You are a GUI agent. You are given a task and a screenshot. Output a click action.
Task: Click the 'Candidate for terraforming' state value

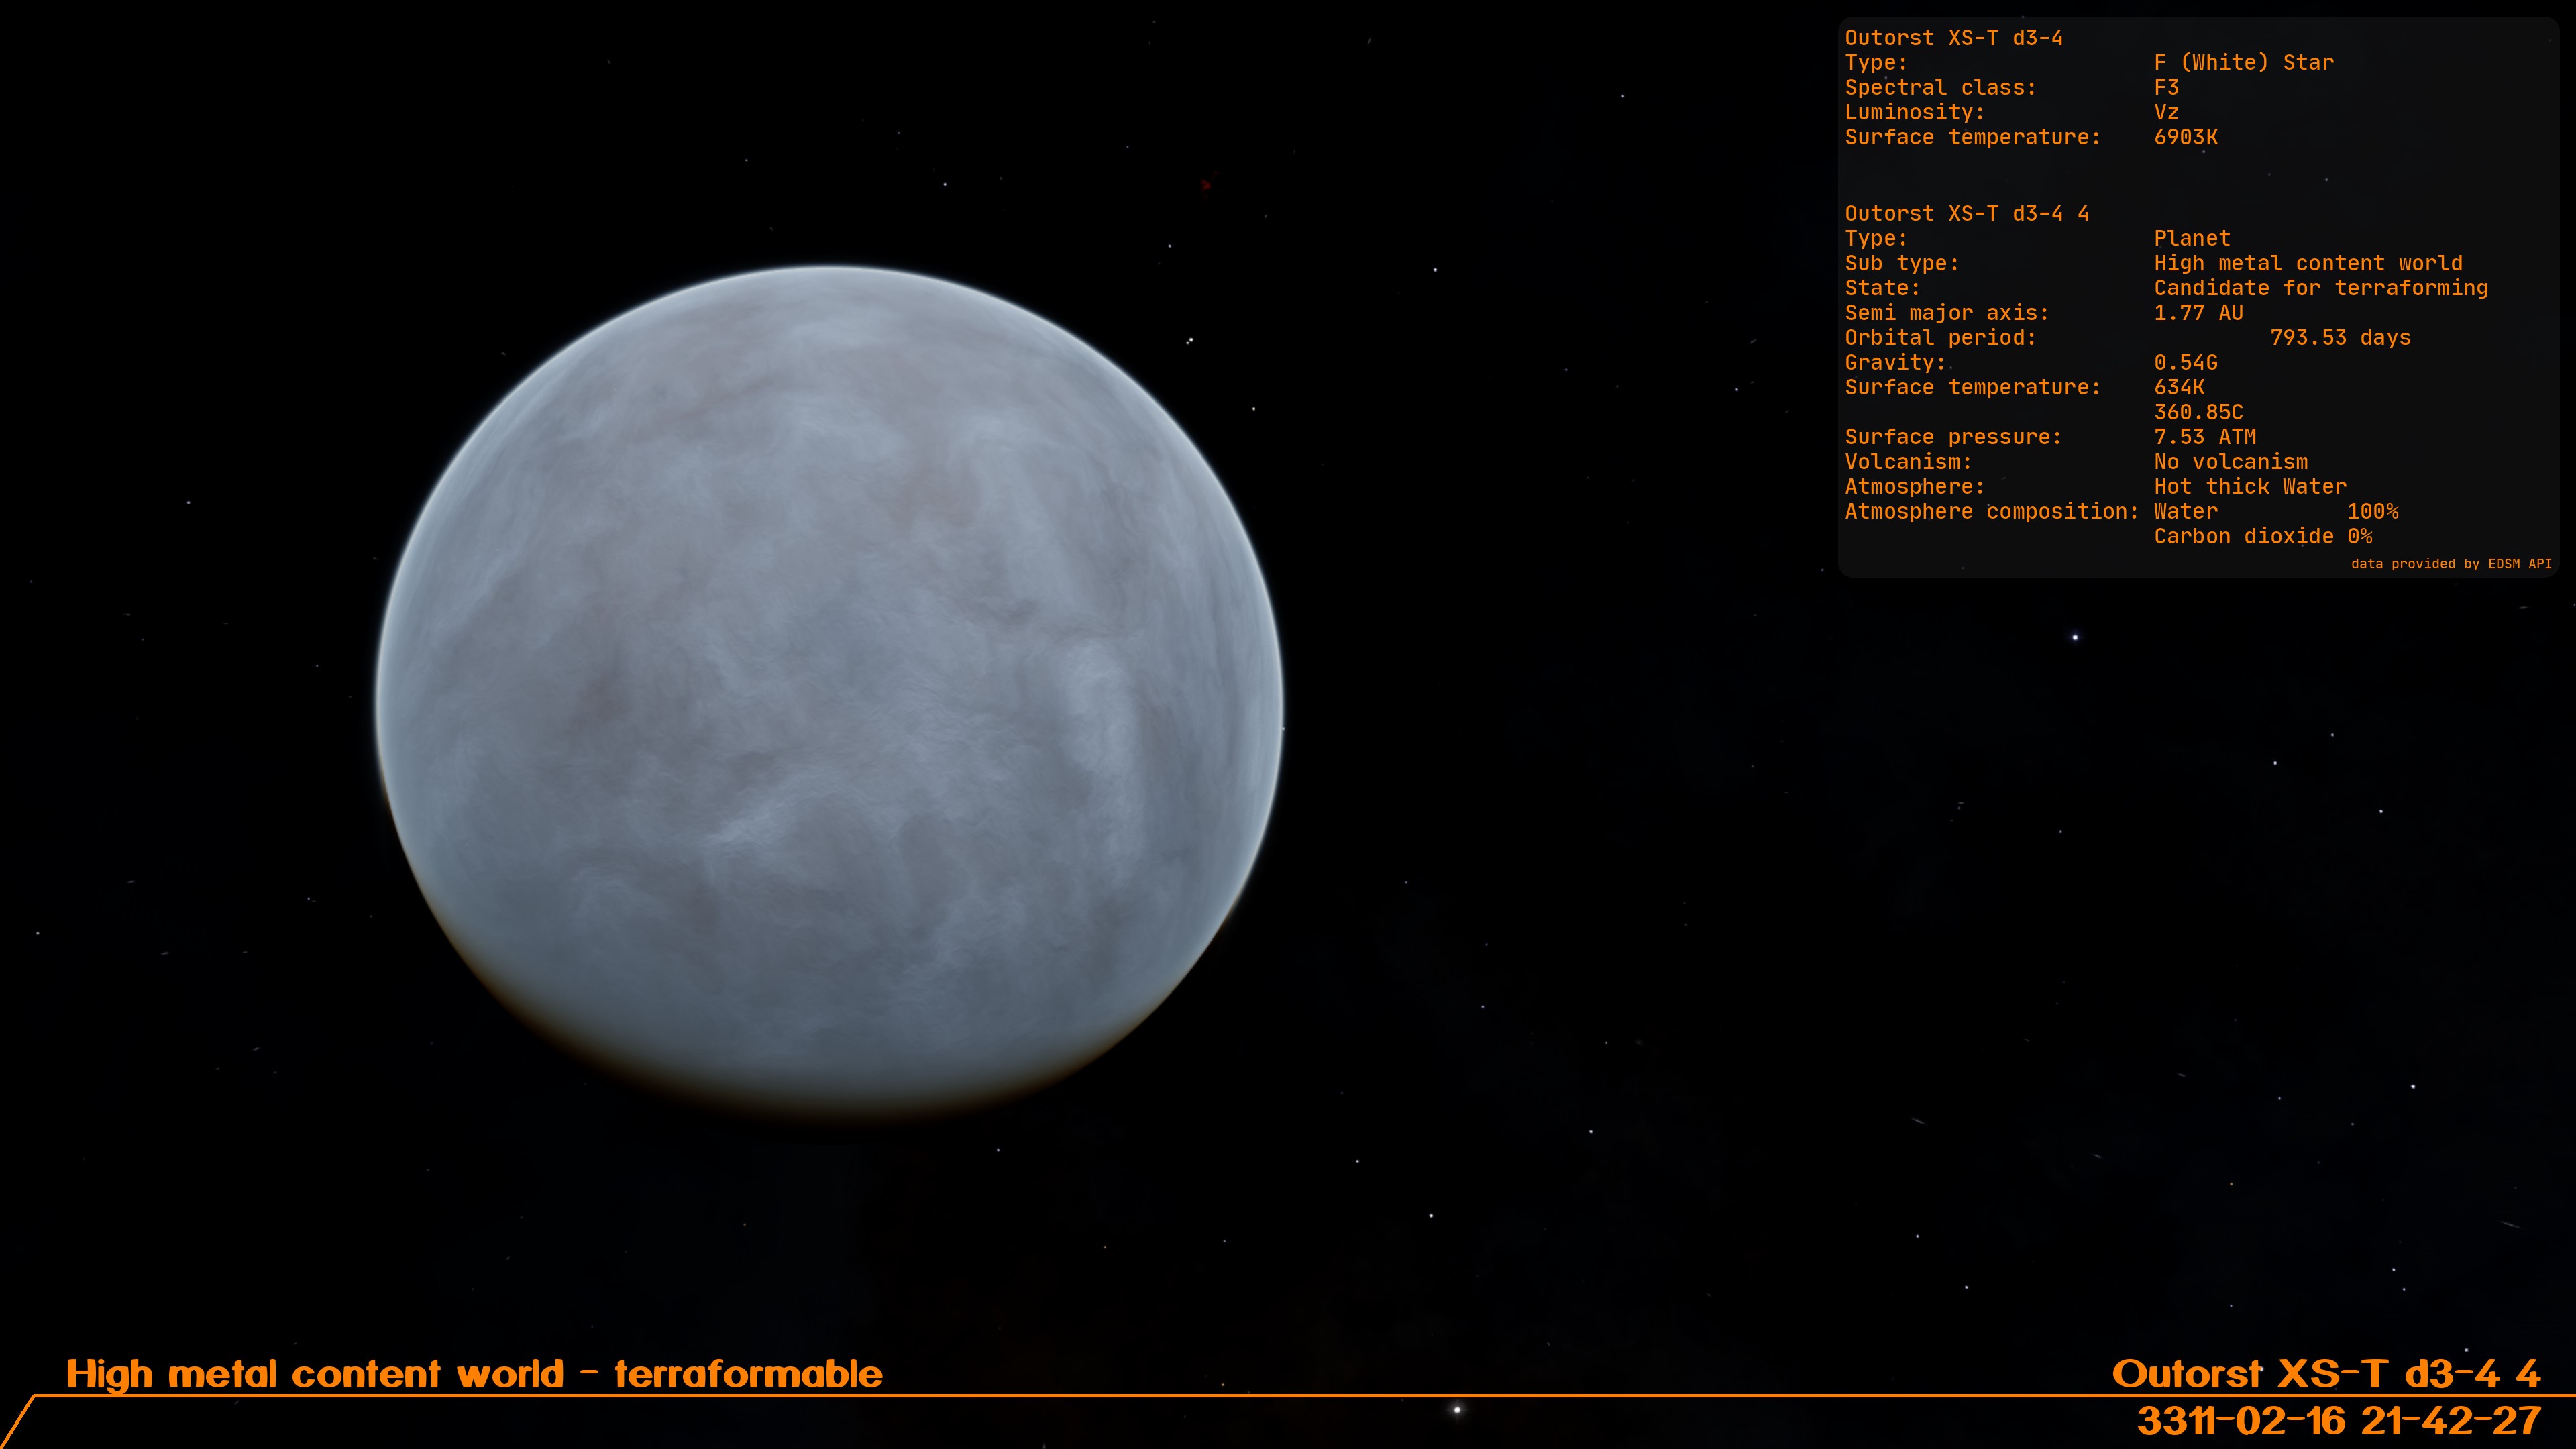click(2320, 289)
